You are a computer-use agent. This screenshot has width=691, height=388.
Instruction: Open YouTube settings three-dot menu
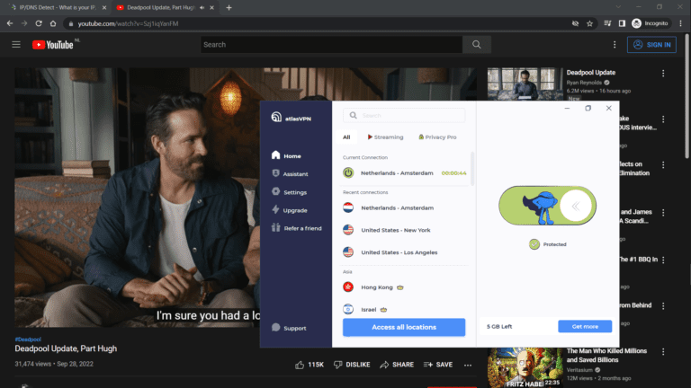(x=615, y=44)
